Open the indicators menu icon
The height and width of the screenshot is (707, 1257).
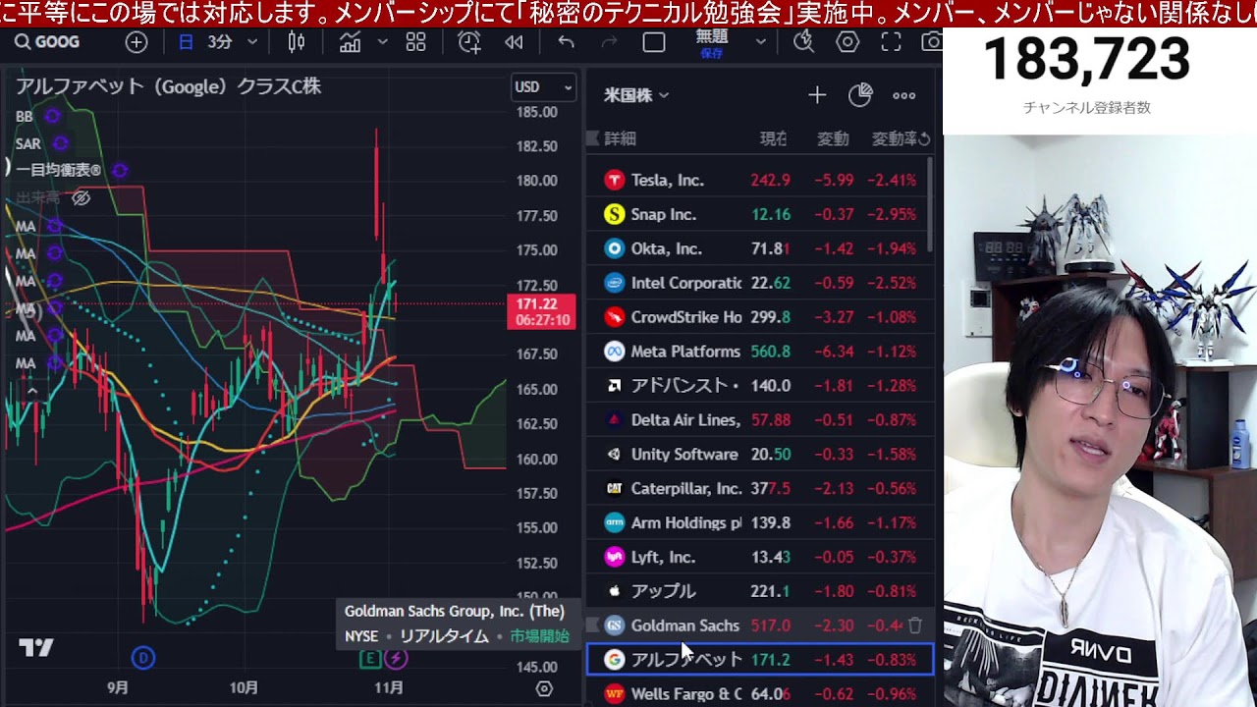[x=350, y=42]
